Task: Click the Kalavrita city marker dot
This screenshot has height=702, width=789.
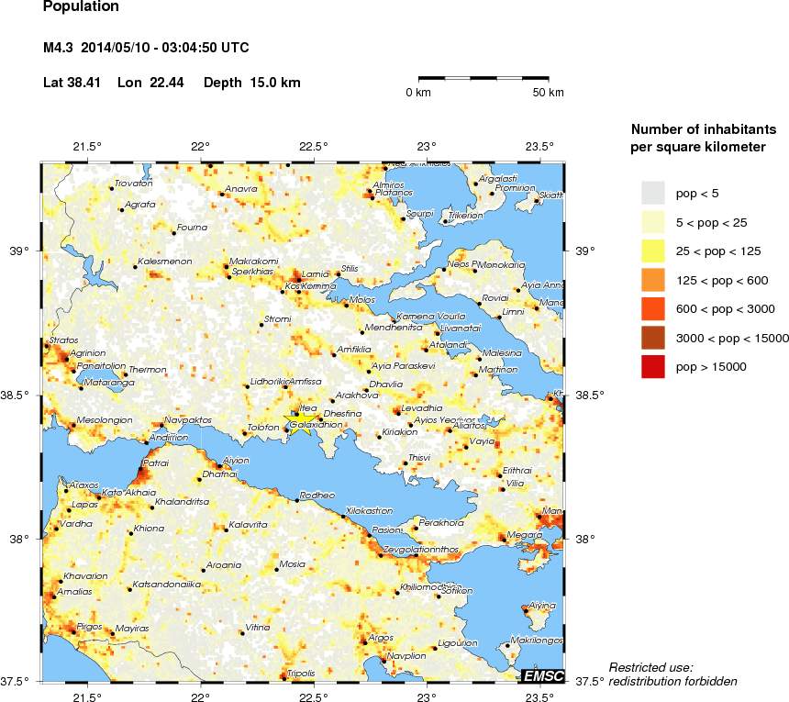Action: coord(226,529)
